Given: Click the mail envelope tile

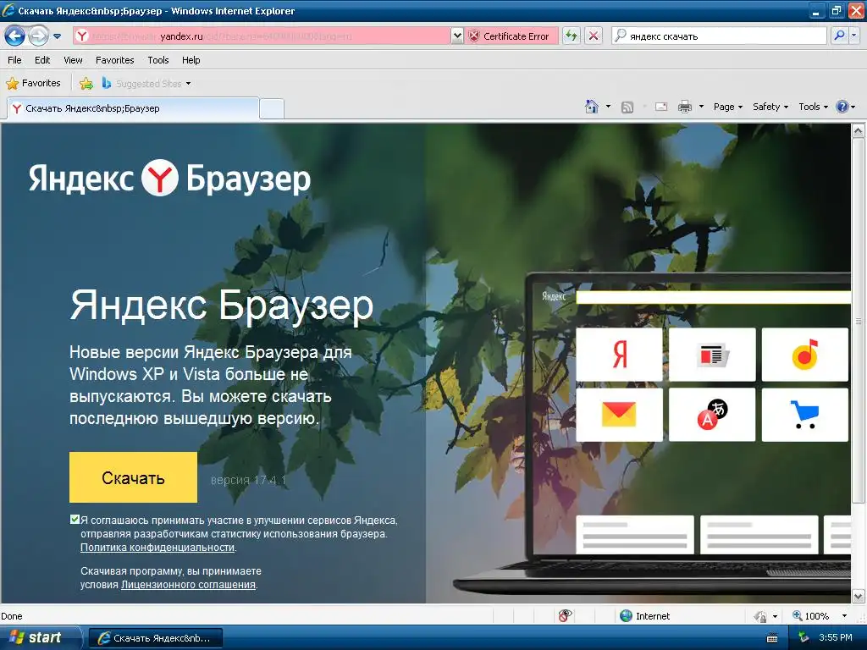Looking at the screenshot, I should [x=619, y=415].
